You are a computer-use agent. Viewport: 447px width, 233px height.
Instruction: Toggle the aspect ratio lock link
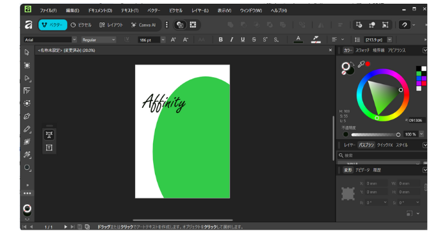pos(425,187)
